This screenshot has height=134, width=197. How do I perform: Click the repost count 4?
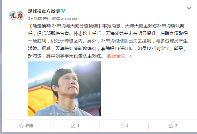(78, 126)
